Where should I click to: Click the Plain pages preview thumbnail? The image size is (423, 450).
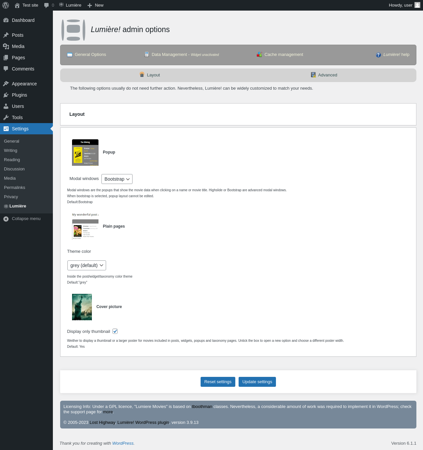[x=85, y=226]
